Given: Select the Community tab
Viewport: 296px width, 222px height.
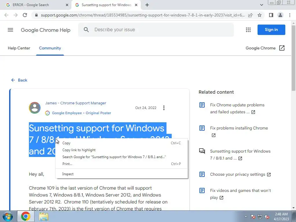Looking at the screenshot, I should pos(50,48).
